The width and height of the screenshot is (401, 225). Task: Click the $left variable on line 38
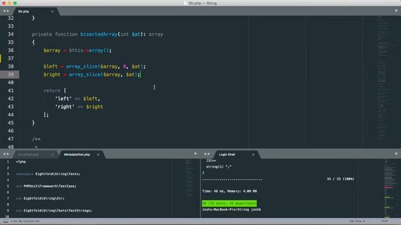click(x=50, y=67)
